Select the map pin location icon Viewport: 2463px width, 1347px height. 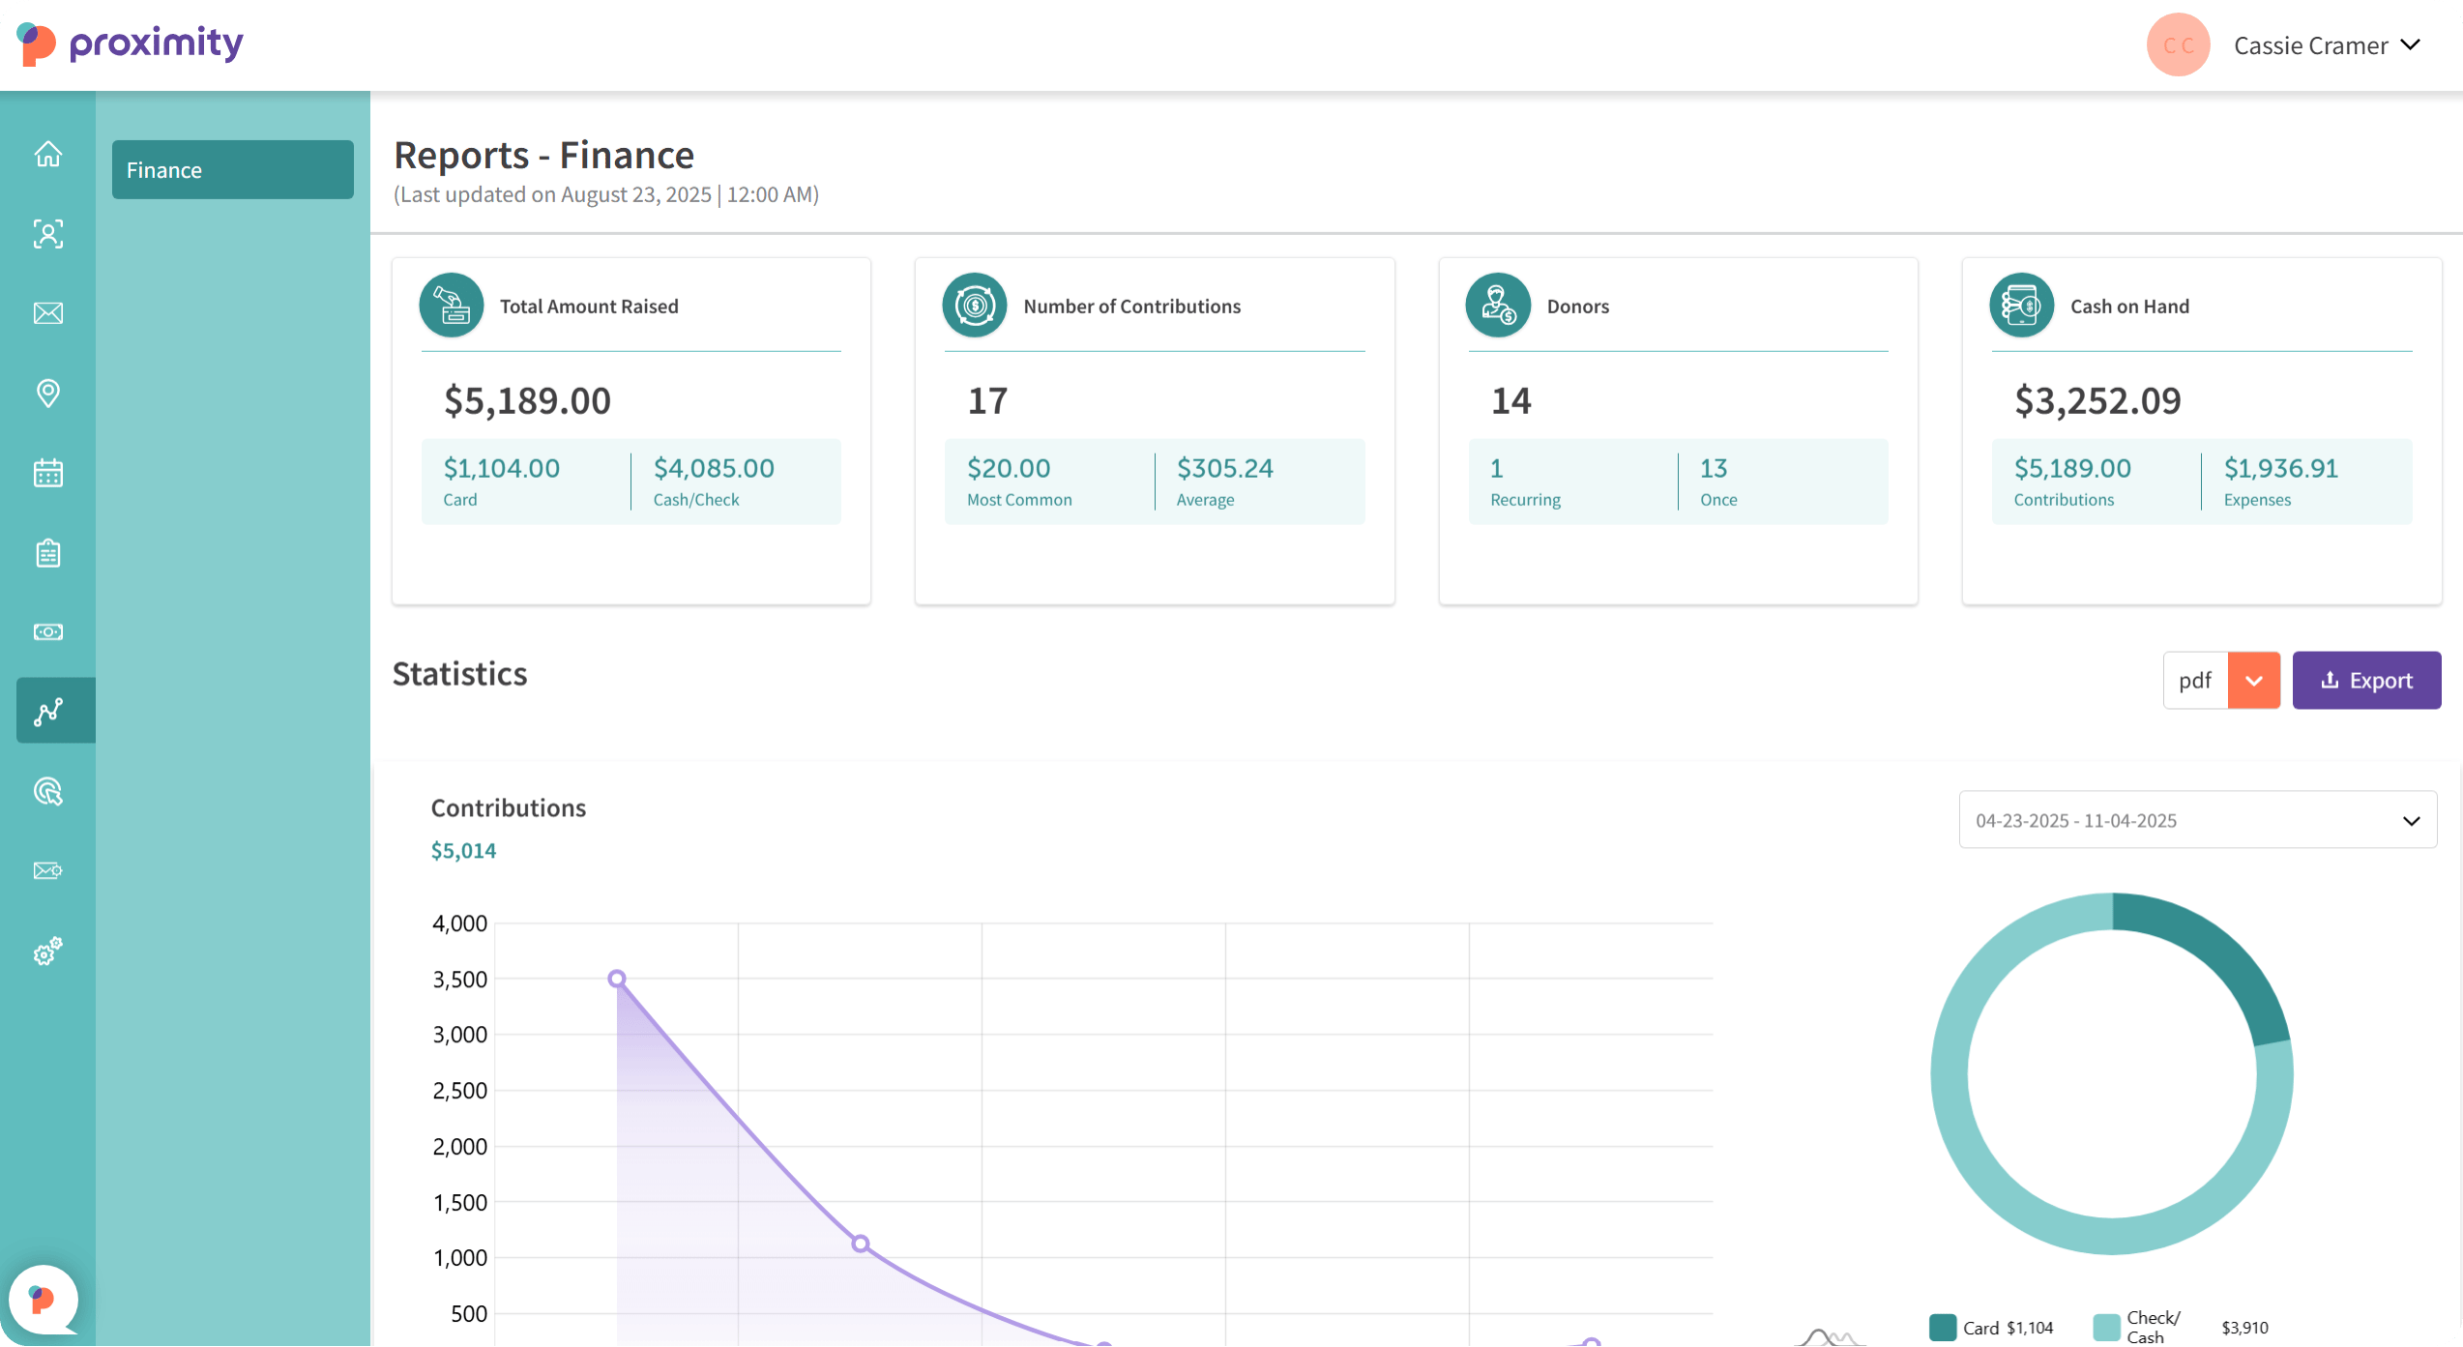pyautogui.click(x=48, y=393)
